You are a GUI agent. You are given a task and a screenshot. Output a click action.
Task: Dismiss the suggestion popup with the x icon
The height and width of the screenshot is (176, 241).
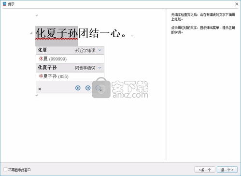pos(40,89)
